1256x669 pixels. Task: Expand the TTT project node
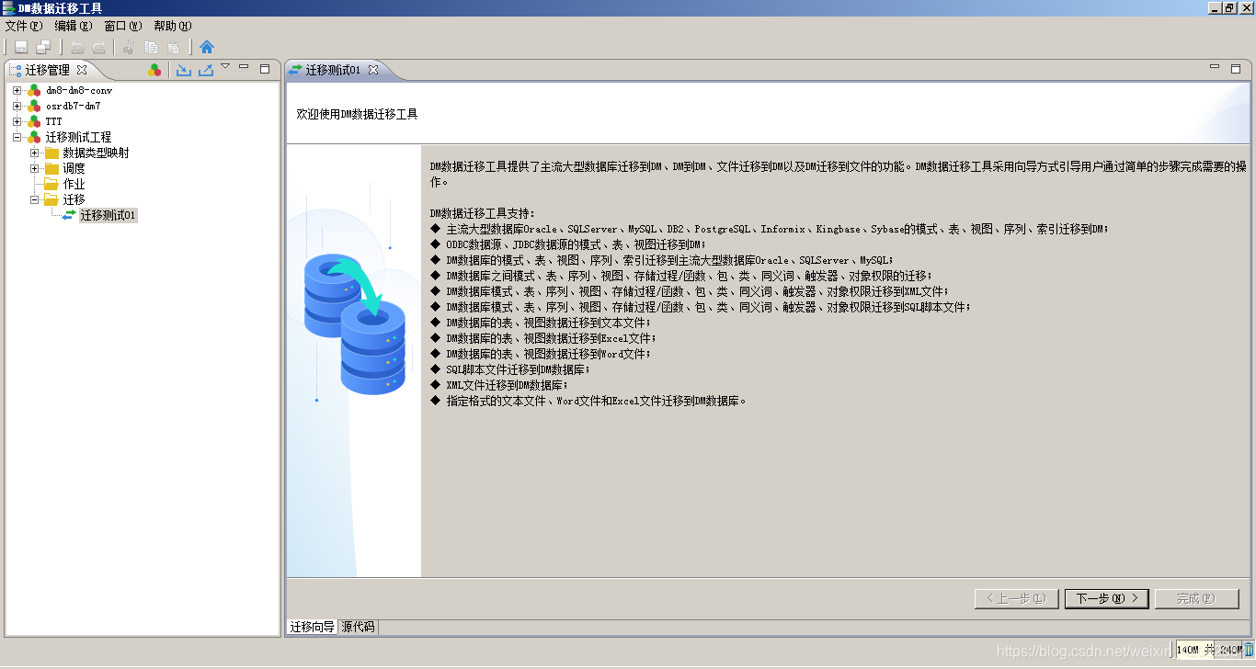[17, 121]
